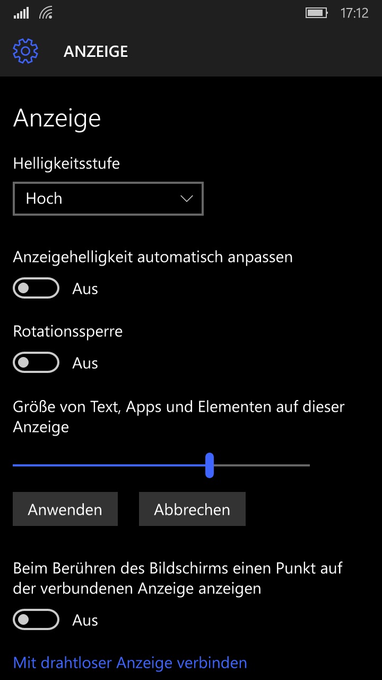Tap the Helligkeitsstufe label
The width and height of the screenshot is (382, 680).
[66, 163]
